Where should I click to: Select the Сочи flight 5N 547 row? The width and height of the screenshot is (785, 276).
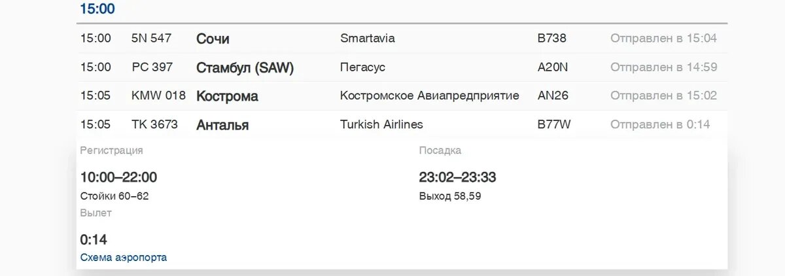point(402,39)
